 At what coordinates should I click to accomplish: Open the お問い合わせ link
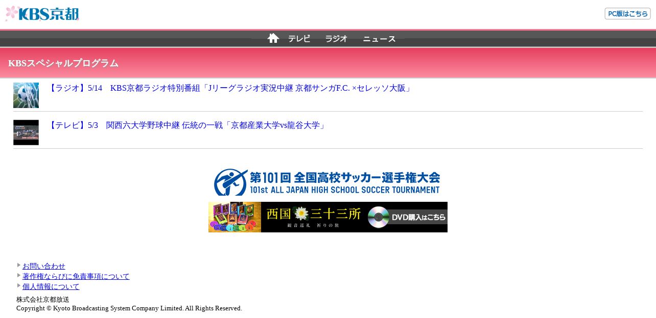tap(44, 266)
